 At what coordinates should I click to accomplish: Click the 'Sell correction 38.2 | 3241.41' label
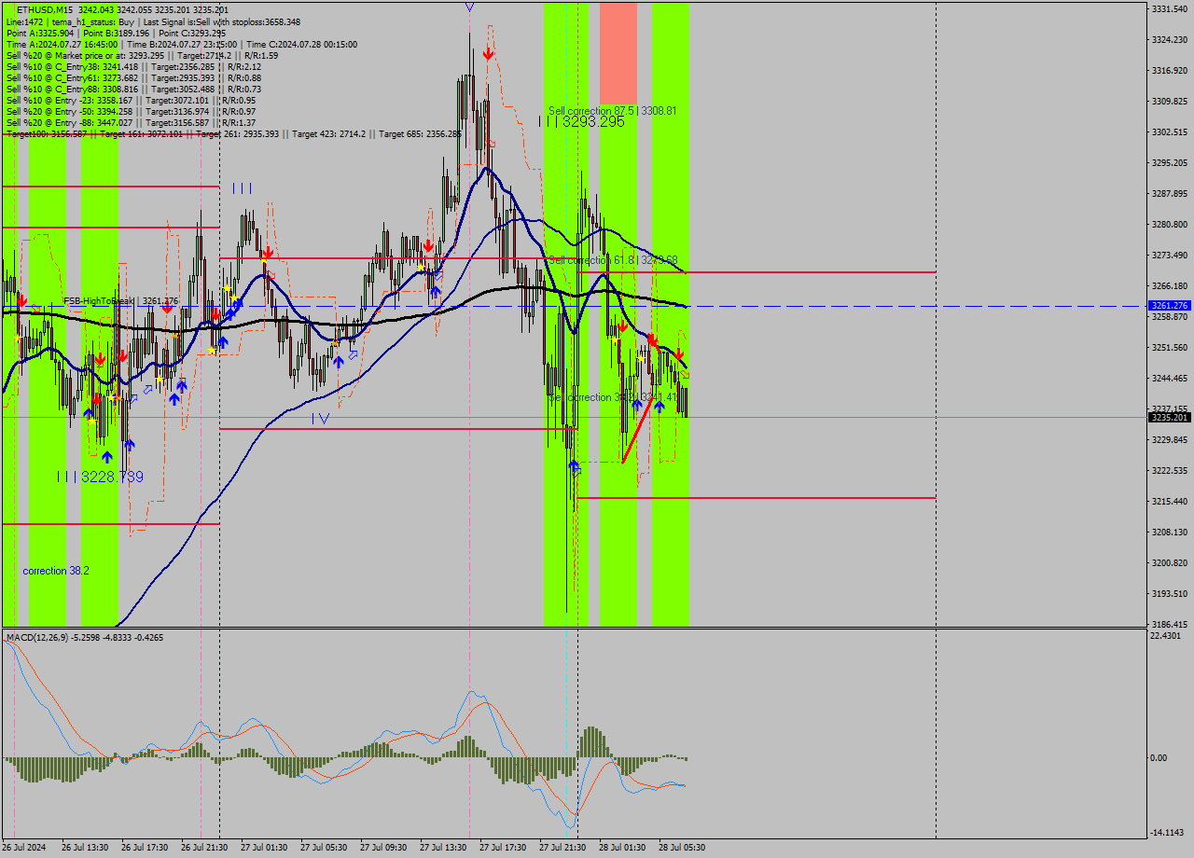pos(612,397)
